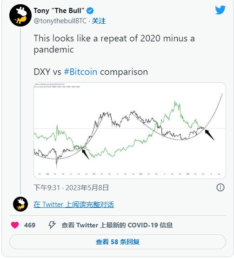
Task: View latest COVID-19 information on Twitter
Action: pos(117,225)
